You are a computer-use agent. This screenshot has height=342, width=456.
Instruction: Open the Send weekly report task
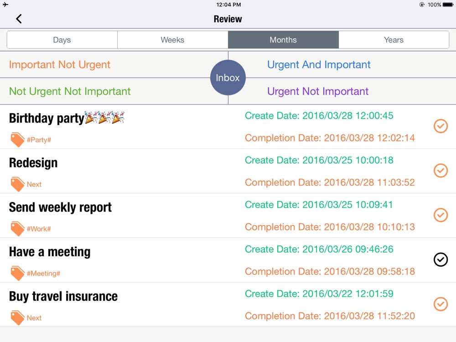point(228,216)
